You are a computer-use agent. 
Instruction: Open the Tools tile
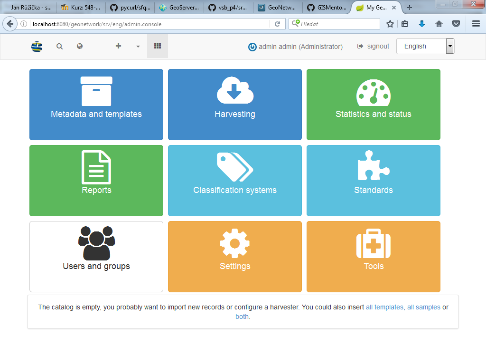pyautogui.click(x=373, y=256)
